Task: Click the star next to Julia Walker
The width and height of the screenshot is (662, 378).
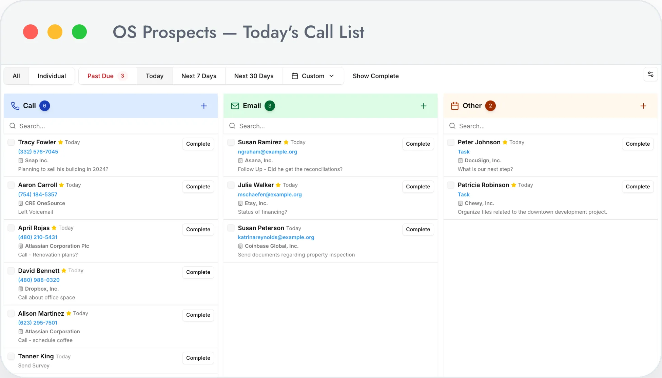Action: [278, 185]
